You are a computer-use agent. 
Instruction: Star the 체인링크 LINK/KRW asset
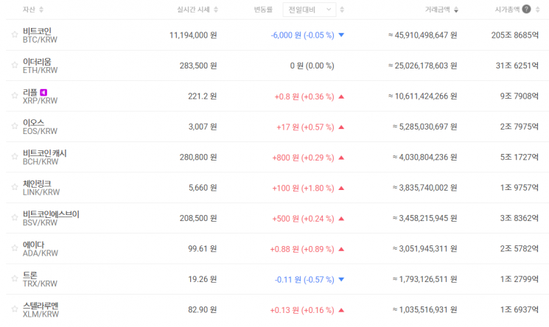(14, 186)
